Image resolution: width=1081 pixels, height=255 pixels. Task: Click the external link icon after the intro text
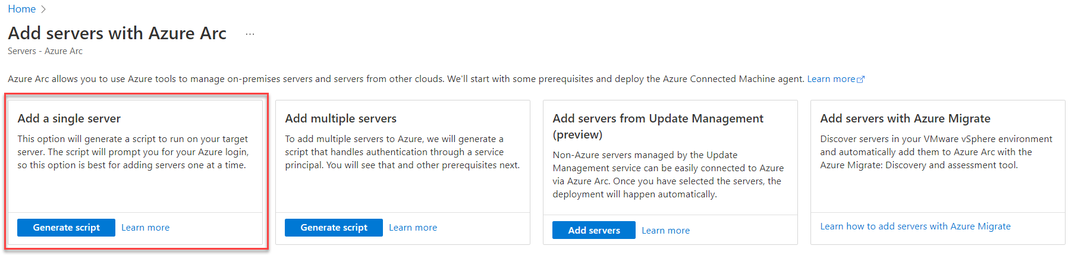pos(860,79)
